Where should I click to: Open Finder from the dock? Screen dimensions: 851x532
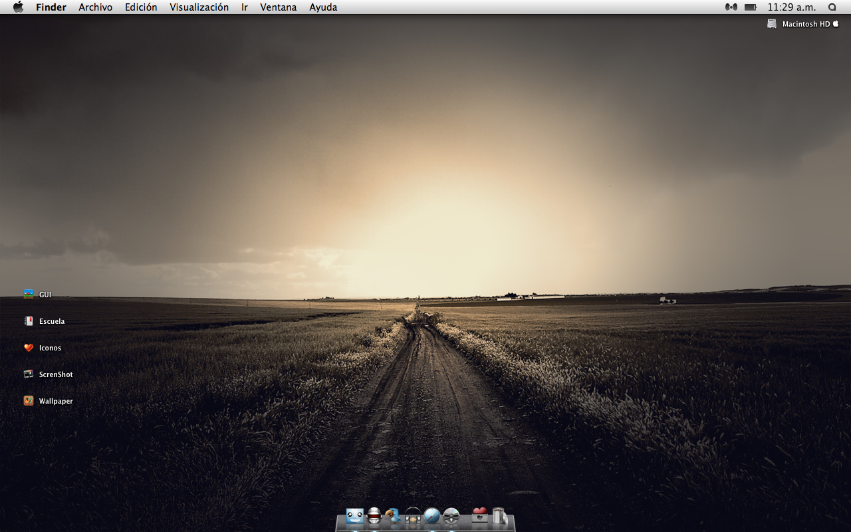[x=355, y=515]
